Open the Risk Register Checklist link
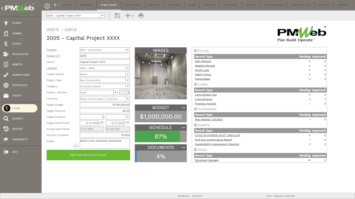355x199 pixels. [x=209, y=120]
